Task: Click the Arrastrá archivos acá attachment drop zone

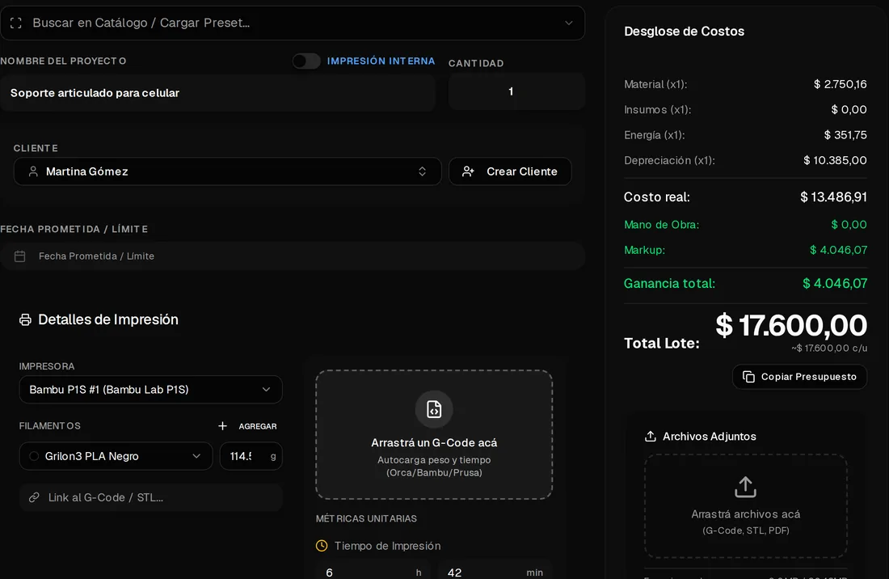Action: pos(746,506)
